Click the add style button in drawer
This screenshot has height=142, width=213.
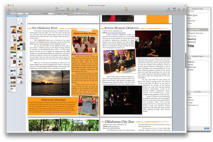point(189,128)
